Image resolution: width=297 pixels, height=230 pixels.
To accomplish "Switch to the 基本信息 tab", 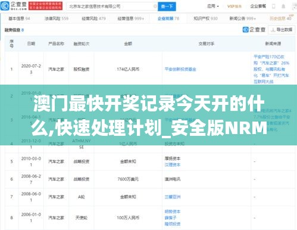I will point(19,18).
